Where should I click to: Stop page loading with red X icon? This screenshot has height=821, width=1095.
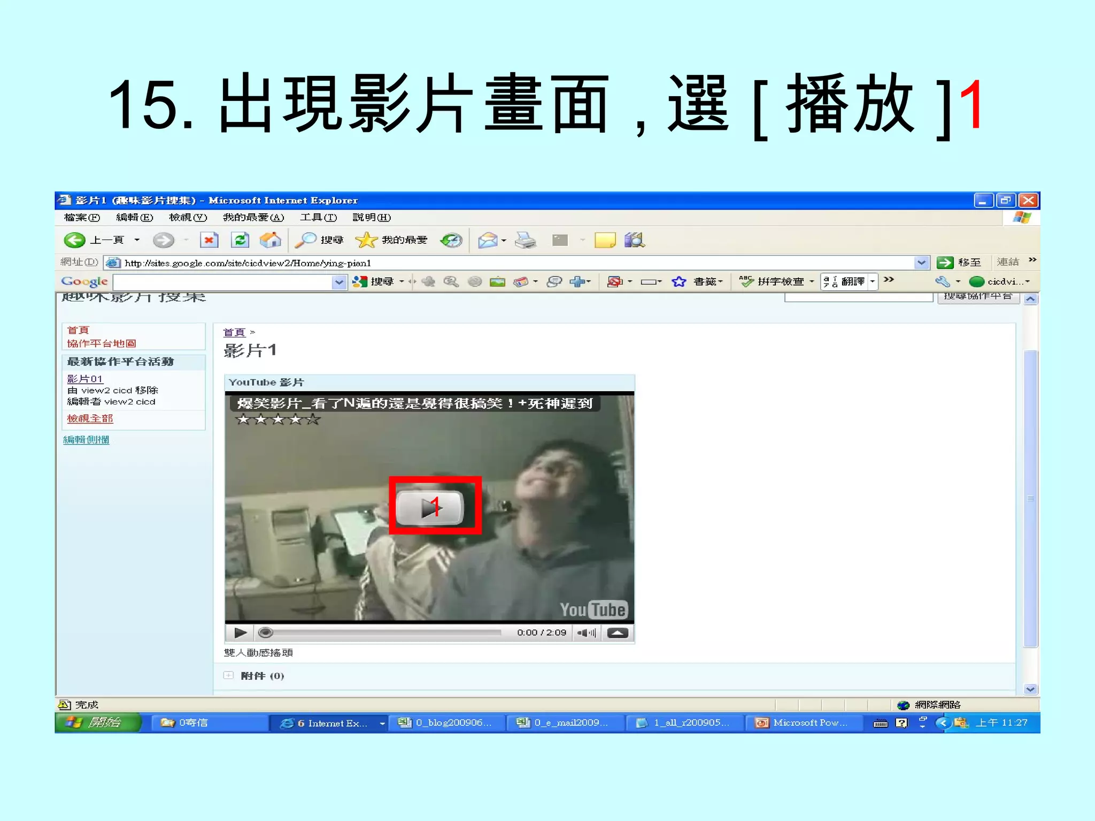(x=209, y=241)
